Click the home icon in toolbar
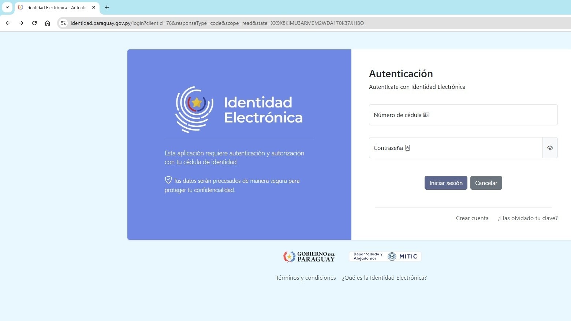This screenshot has height=321, width=571. [48, 23]
